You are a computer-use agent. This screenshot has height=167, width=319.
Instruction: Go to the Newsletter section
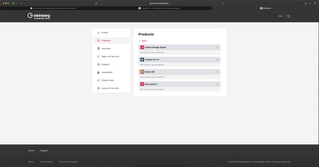pyautogui.click(x=107, y=72)
